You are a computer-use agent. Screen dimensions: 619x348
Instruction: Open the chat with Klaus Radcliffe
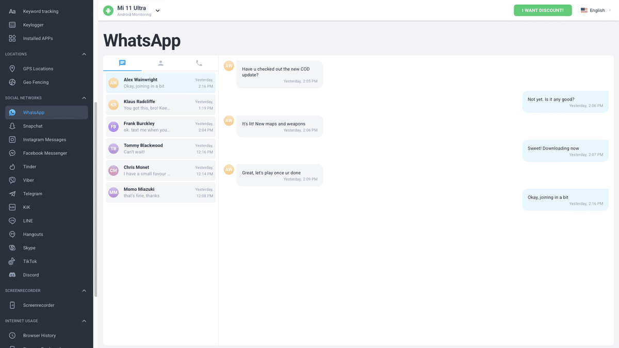point(160,105)
